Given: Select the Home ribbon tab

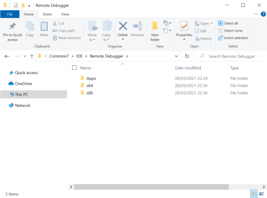Looking at the screenshot, I should [x=28, y=14].
